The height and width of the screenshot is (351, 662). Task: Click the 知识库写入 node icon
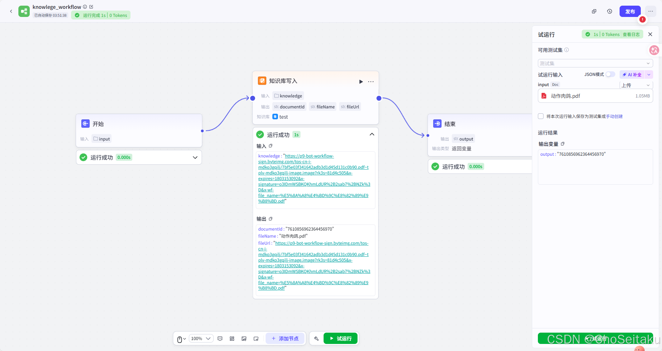[262, 81]
